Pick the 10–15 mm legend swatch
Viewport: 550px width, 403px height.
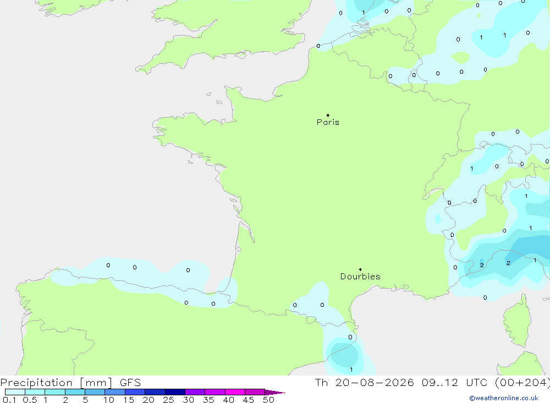115,392
